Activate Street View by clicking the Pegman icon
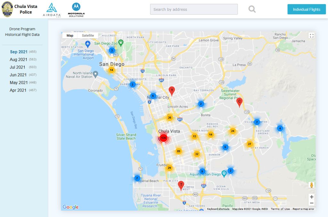 [311, 184]
